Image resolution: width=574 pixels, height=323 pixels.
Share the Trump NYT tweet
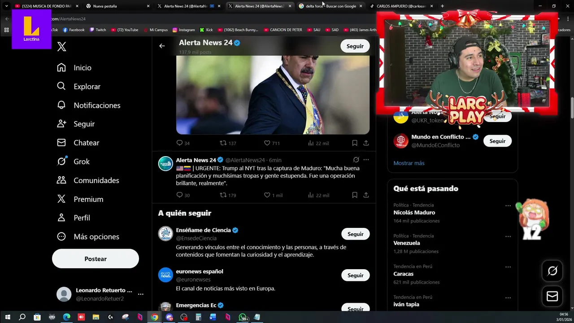tap(366, 195)
